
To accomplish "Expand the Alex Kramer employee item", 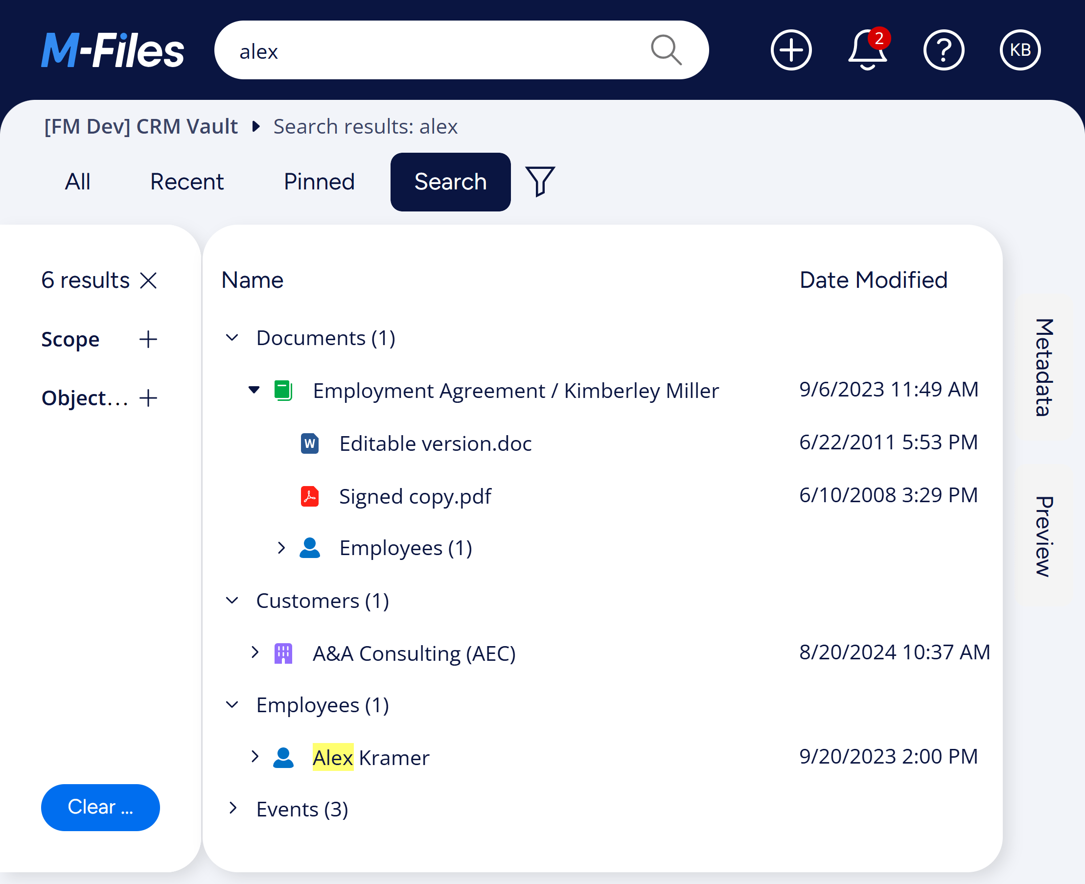I will (x=255, y=756).
